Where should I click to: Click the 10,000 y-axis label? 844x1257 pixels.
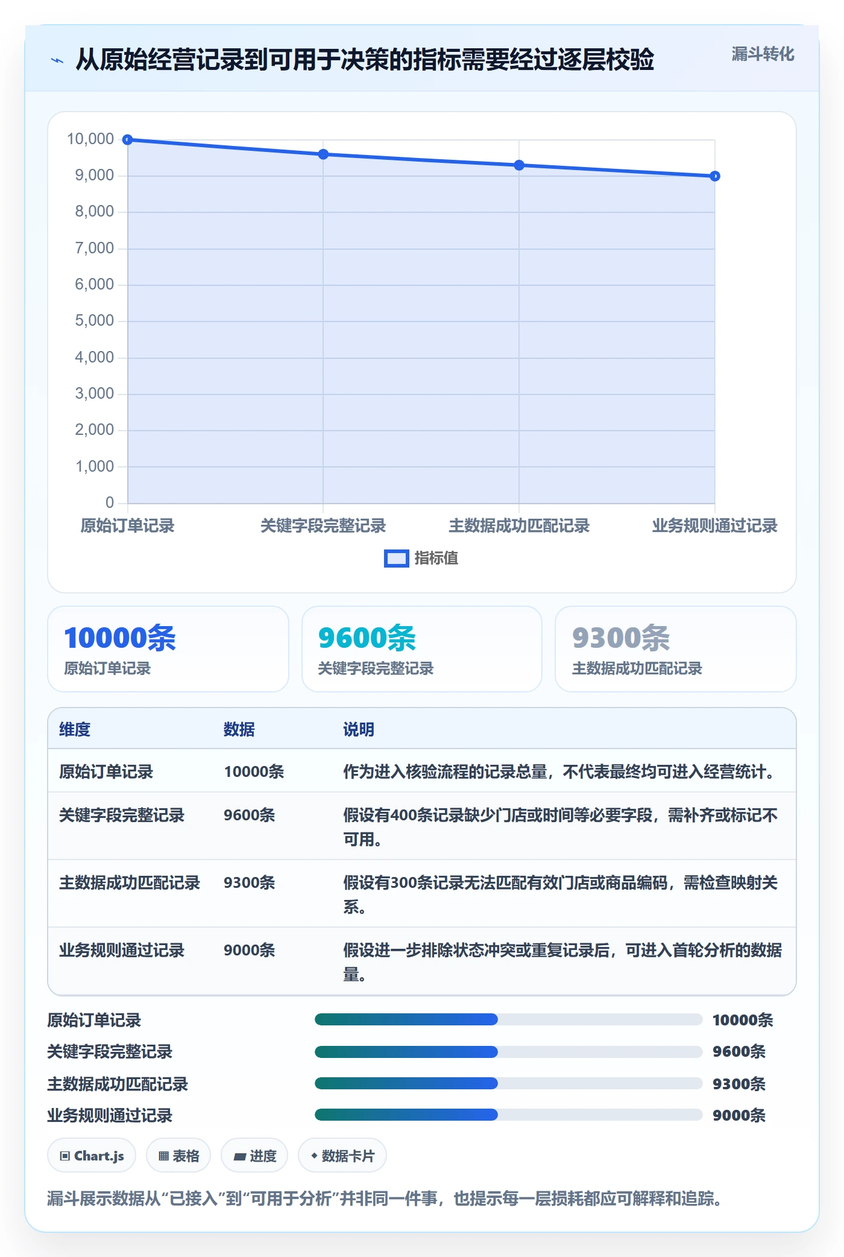90,139
